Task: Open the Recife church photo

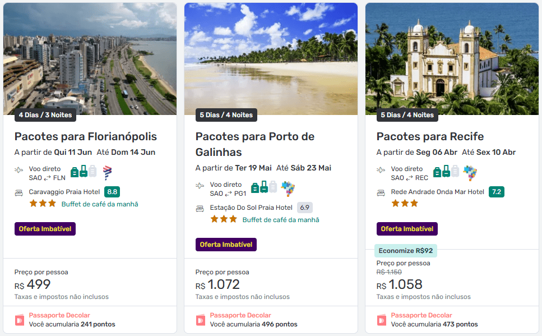Action: coord(452,56)
